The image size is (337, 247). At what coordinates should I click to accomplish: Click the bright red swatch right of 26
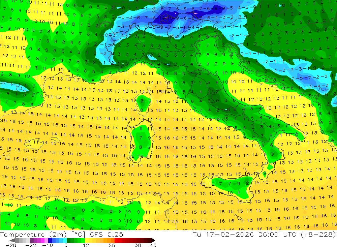[x=116, y=240]
